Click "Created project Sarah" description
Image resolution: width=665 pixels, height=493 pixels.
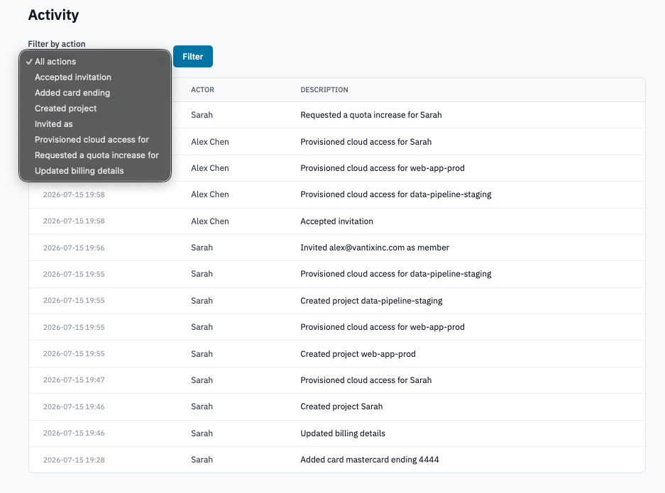tap(341, 406)
